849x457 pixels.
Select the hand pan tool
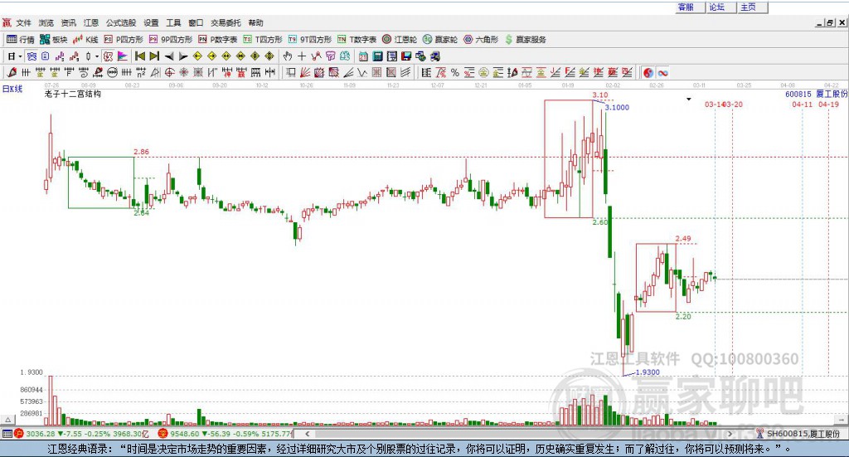[288, 56]
